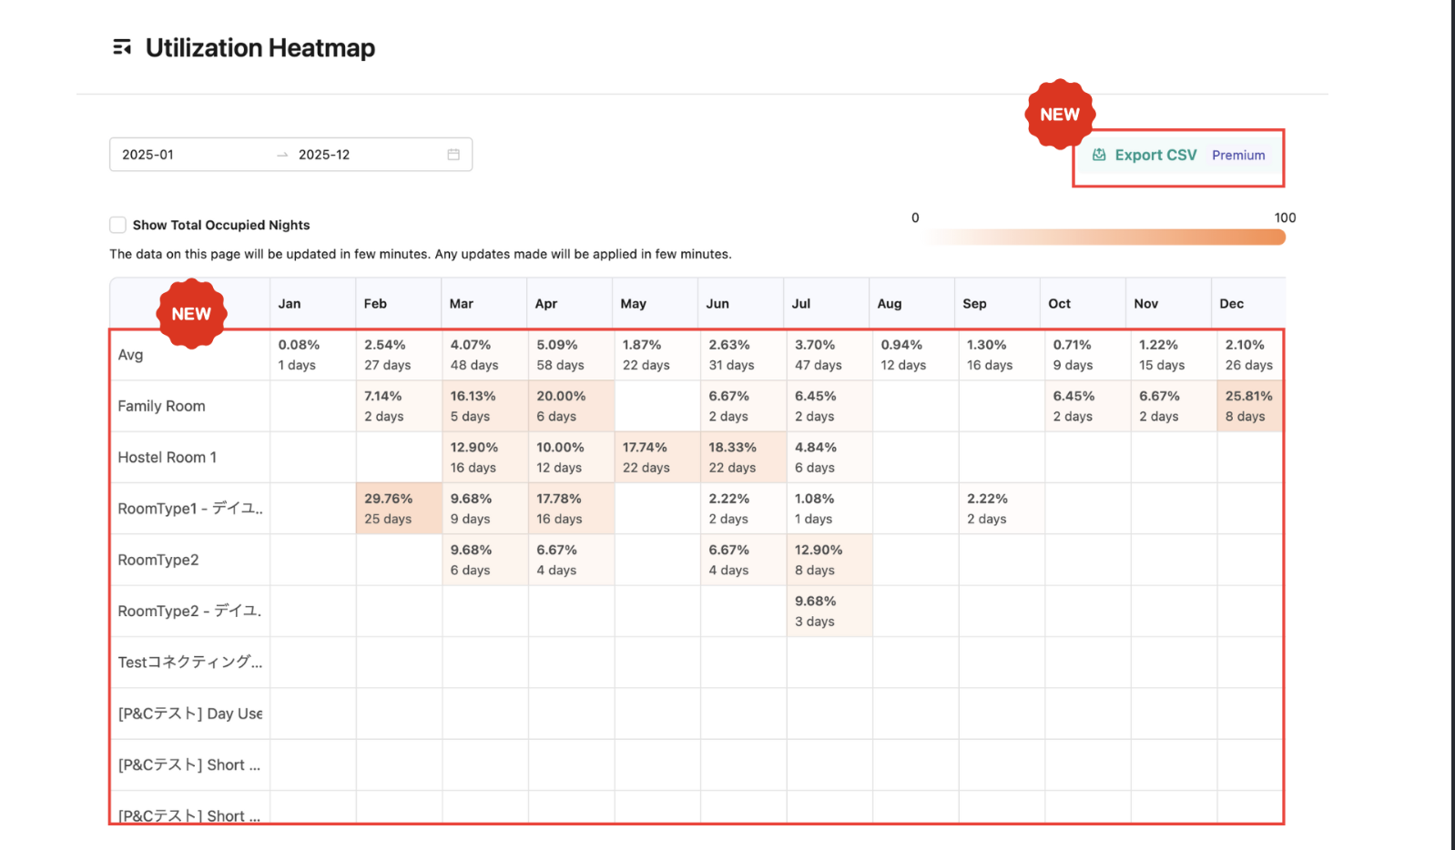1455x850 pixels.
Task: Click the Avg October cell 0.71%
Action: (x=1087, y=355)
